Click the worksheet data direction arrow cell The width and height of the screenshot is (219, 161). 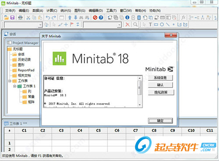click(x=10, y=130)
